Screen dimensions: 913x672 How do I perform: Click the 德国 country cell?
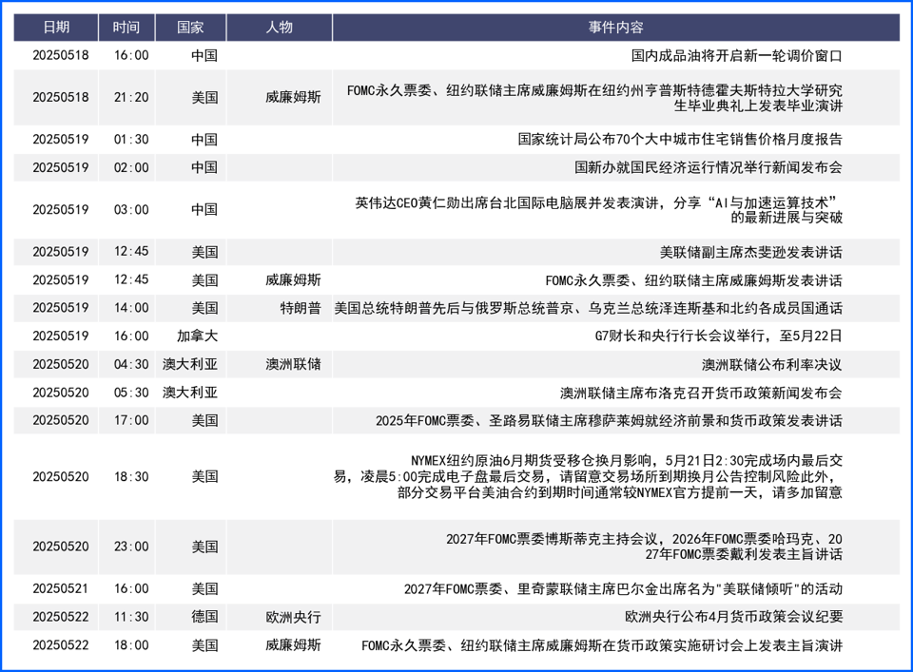coord(204,617)
